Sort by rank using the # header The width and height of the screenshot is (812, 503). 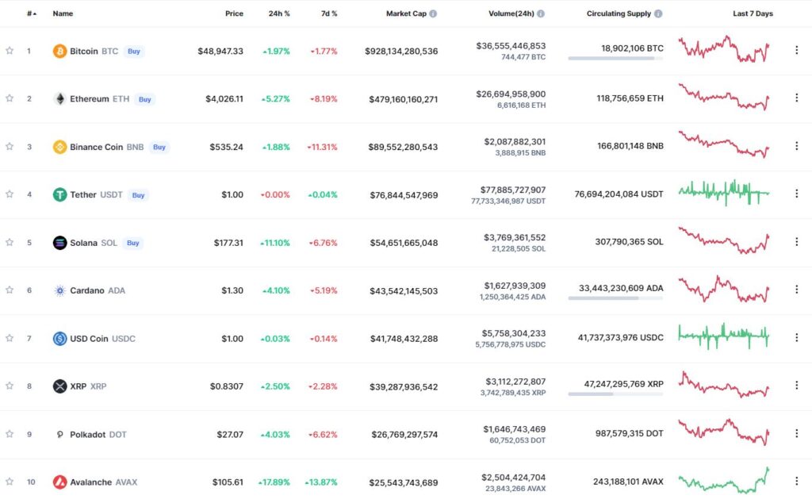click(x=32, y=13)
